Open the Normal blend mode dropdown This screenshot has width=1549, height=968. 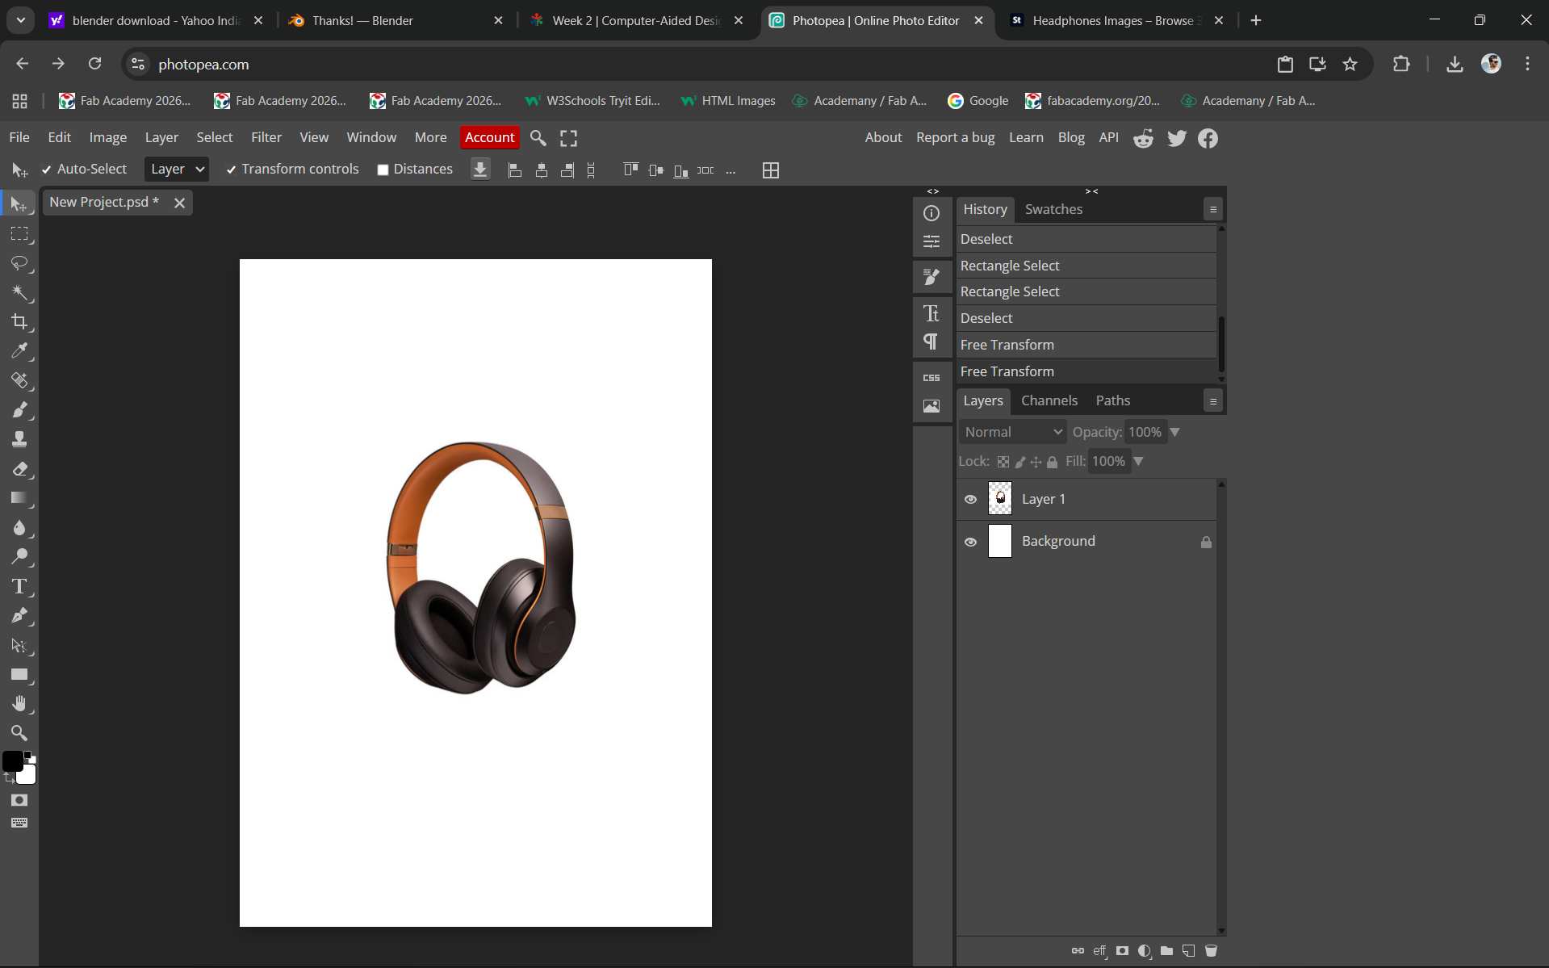click(1012, 432)
